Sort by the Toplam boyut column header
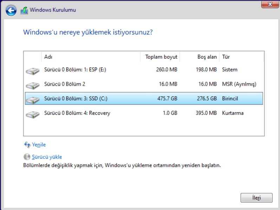Screen dimensions: 280x210 [160, 57]
